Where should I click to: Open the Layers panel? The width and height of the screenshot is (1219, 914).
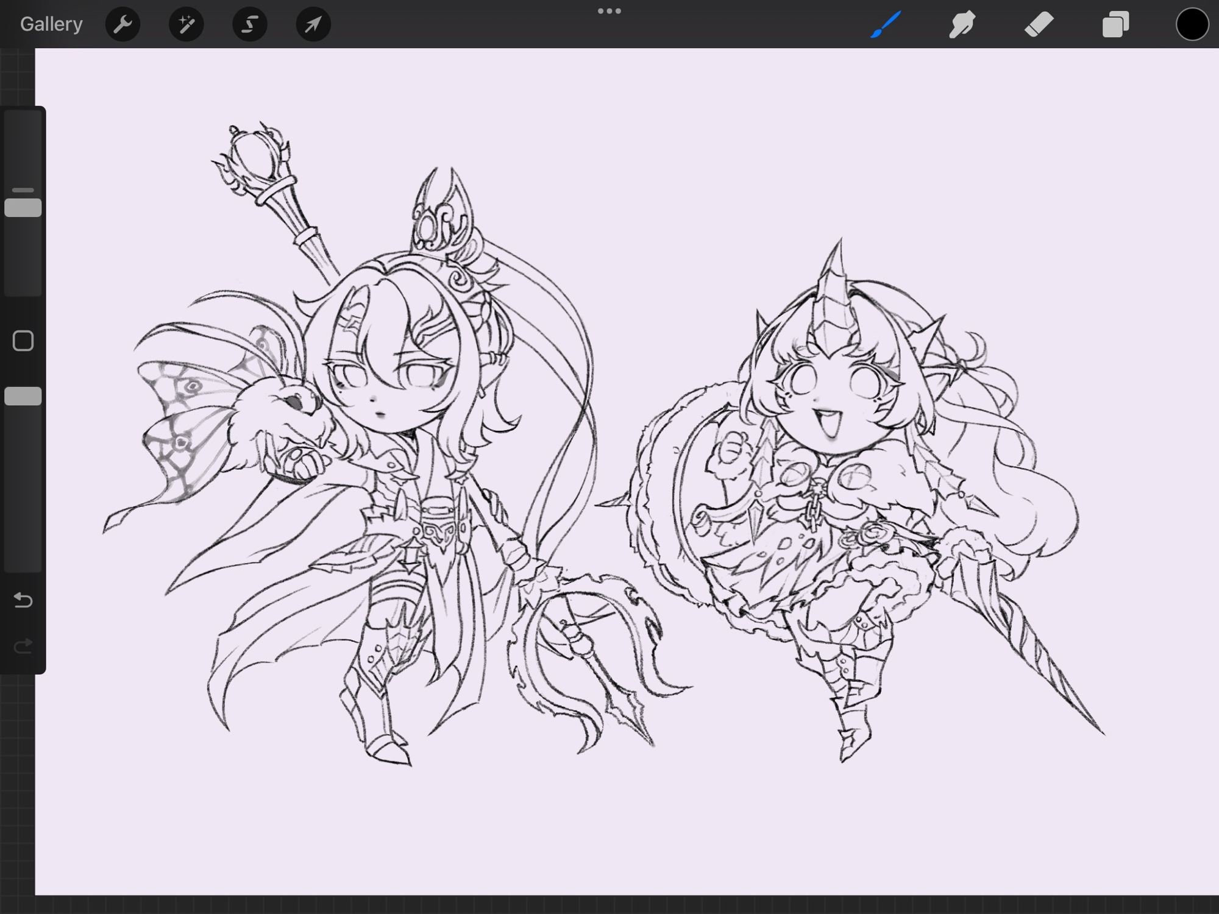pos(1115,24)
